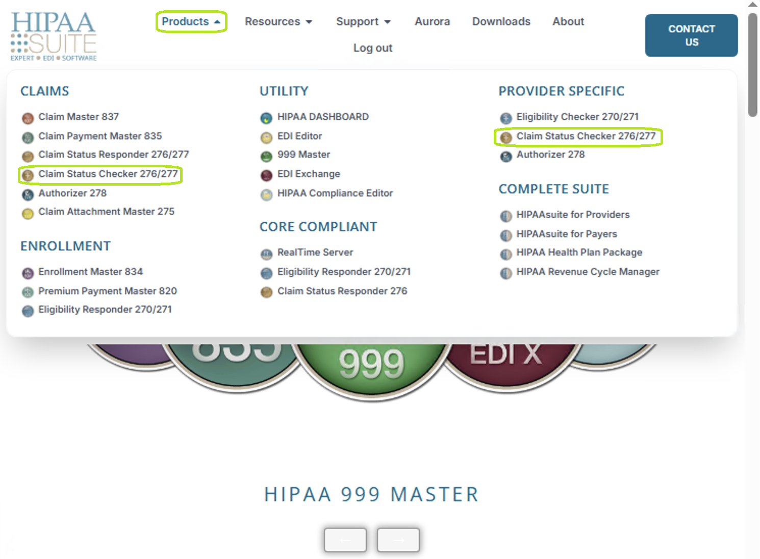Click the EDI Editor icon
The width and height of the screenshot is (760, 559).
[x=266, y=138]
